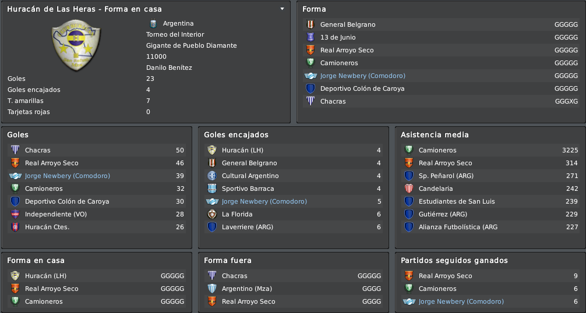Click Jorge Newbery badge in Forma panel
The width and height of the screenshot is (586, 313).
pyautogui.click(x=310, y=76)
